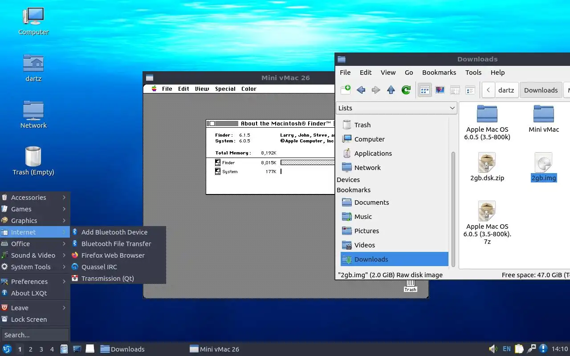Select Trash in the side pane
570x356 pixels.
pos(395,125)
